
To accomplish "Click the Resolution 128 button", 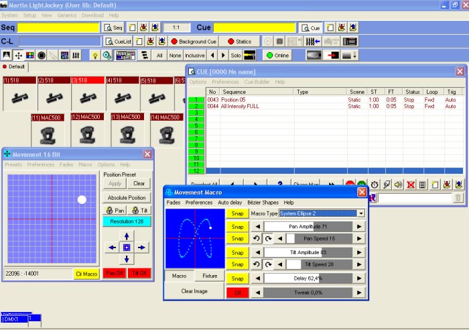I will coord(127,221).
